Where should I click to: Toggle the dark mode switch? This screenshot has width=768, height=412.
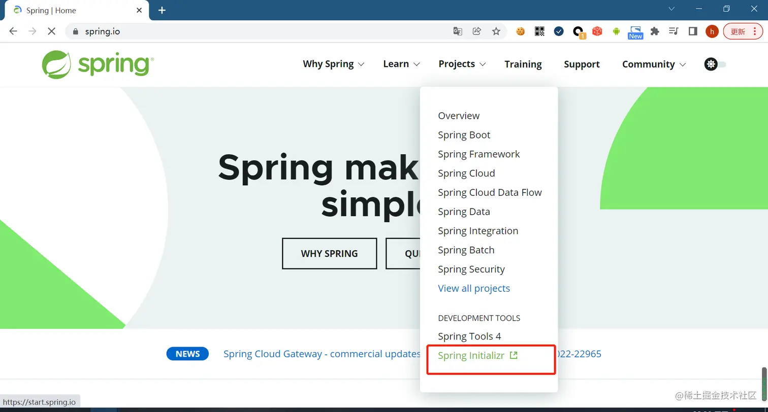(x=715, y=64)
